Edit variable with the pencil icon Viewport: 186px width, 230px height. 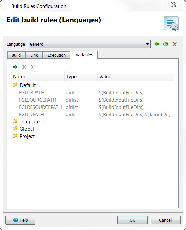[x=33, y=67]
